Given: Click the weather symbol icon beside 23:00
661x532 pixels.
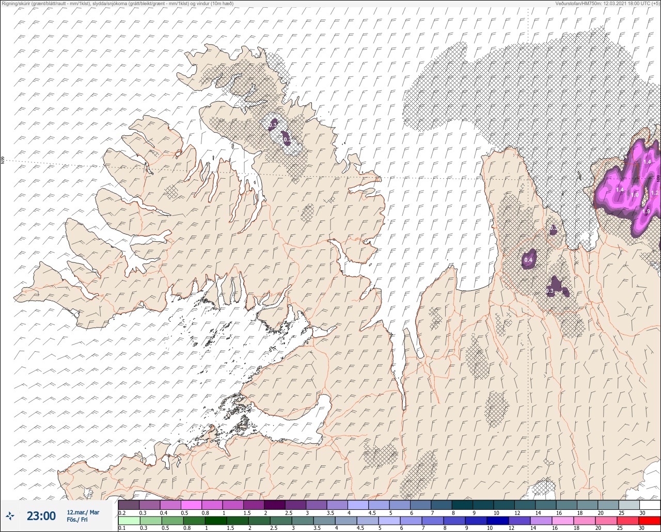Looking at the screenshot, I should tap(10, 515).
